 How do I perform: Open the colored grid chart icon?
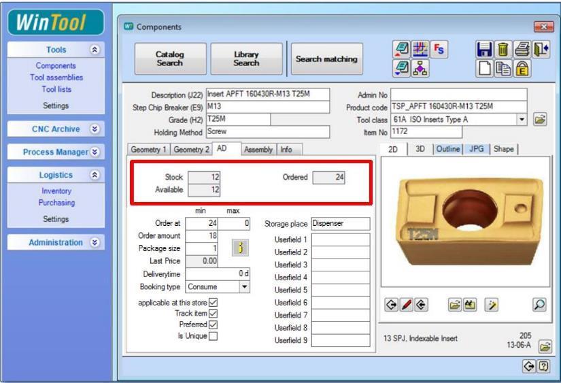[x=420, y=50]
